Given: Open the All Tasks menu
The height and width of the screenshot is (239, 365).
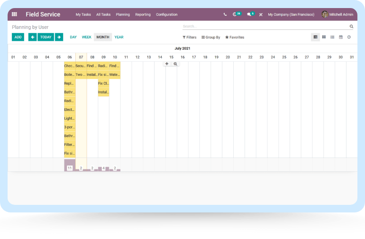Looking at the screenshot, I should pyautogui.click(x=103, y=15).
